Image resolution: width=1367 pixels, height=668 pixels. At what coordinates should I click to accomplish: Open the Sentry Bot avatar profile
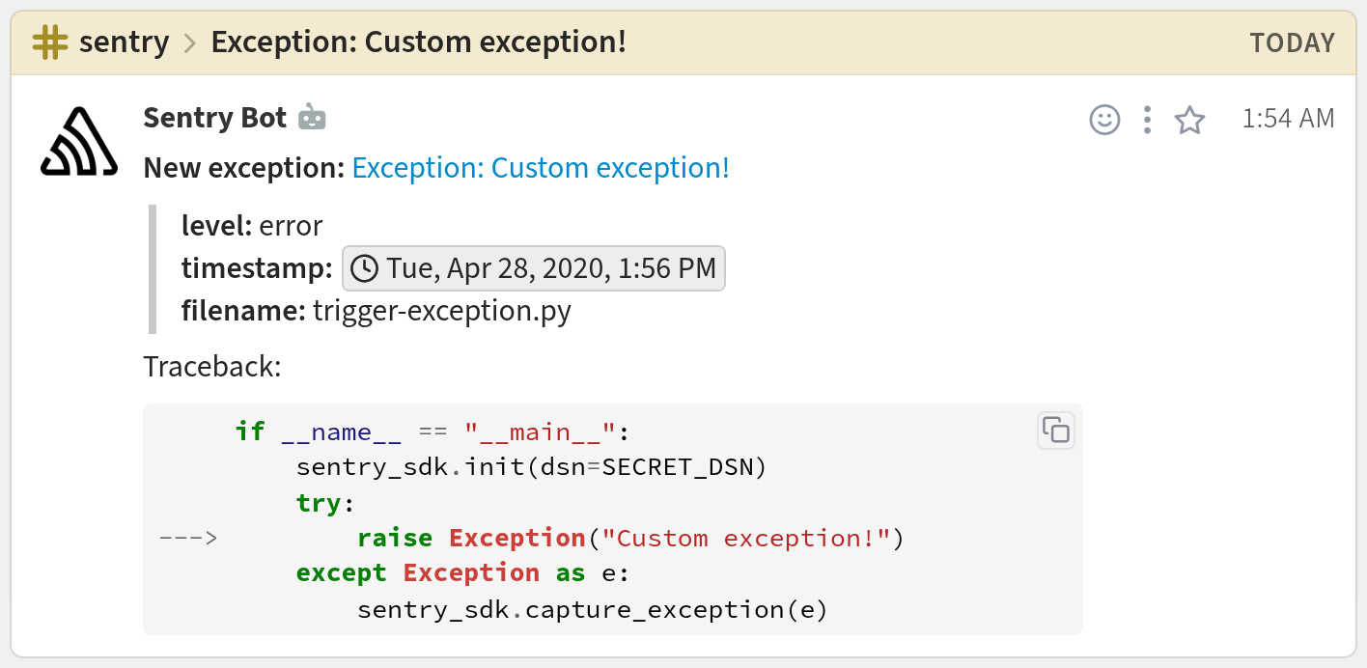(79, 142)
